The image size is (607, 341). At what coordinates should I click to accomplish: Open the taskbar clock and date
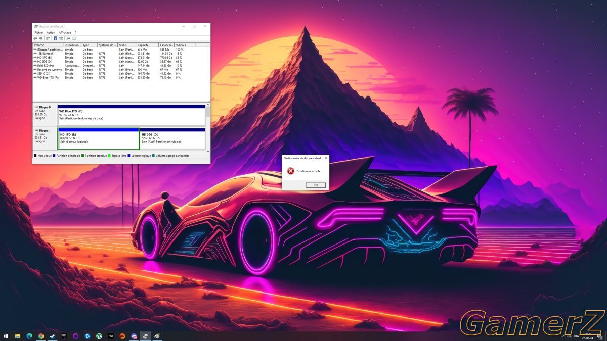coord(587,336)
